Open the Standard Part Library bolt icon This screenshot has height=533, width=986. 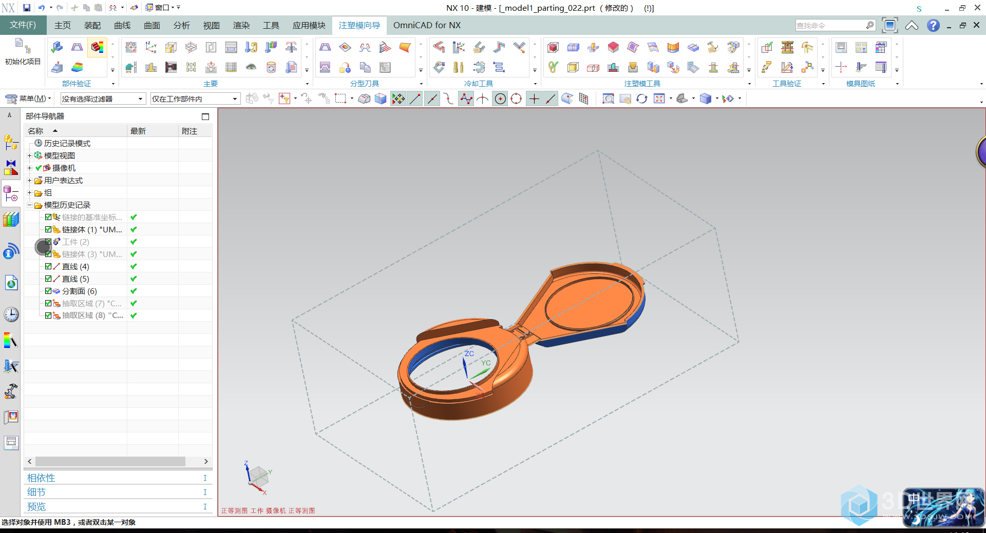251,48
